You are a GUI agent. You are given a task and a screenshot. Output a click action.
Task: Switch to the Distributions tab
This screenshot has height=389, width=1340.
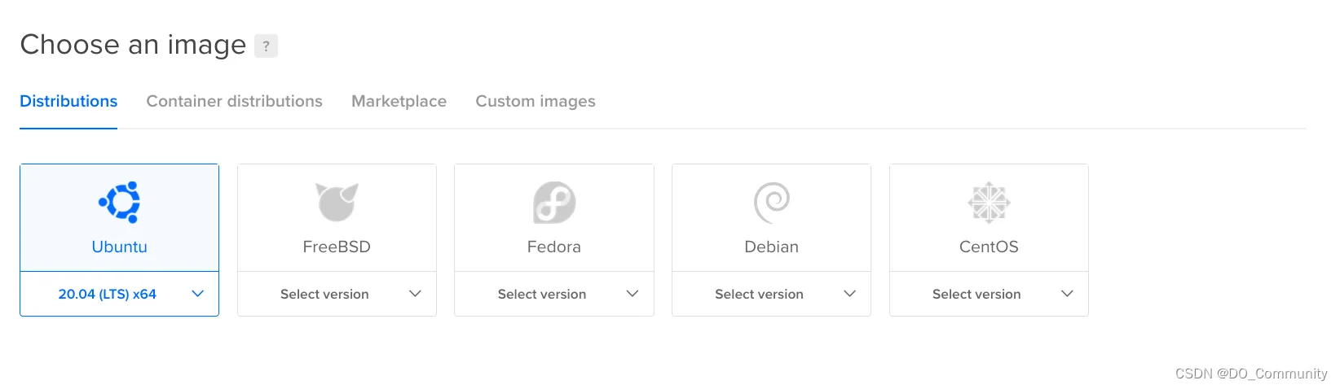[x=68, y=102]
